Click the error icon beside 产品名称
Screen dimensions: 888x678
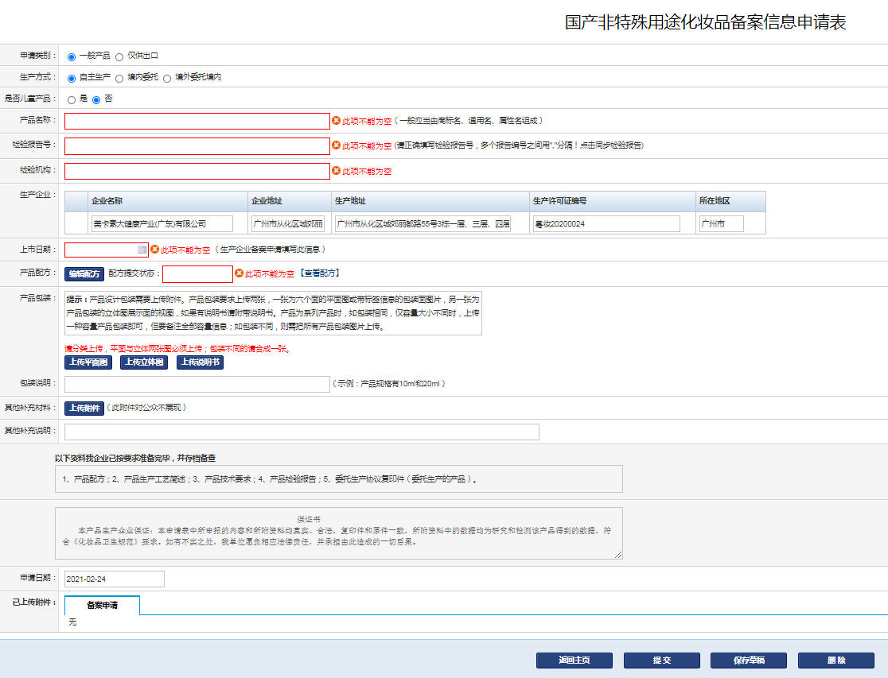(x=337, y=121)
